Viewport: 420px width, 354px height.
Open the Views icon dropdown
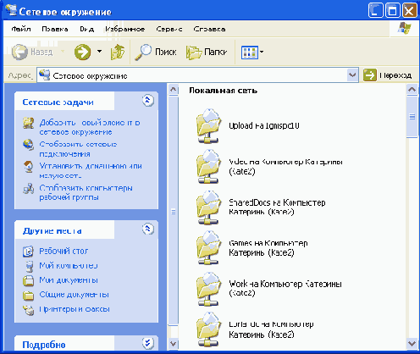pos(252,53)
